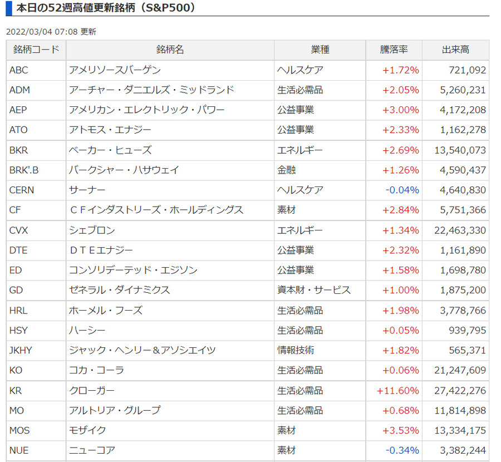Viewport: 501px width, 462px height.
Task: Click the +3.00% change for AEP
Action: point(401,110)
